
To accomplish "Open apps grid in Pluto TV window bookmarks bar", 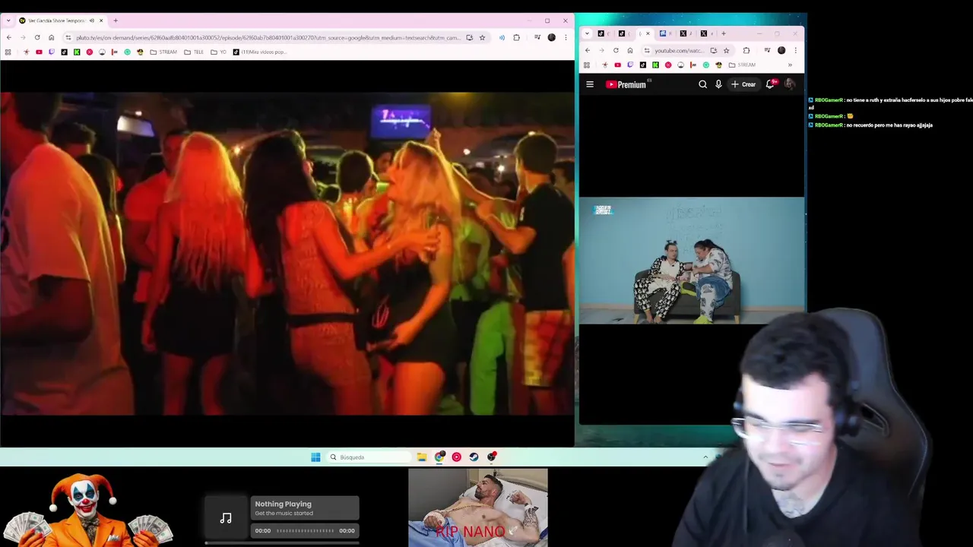I will coord(8,52).
